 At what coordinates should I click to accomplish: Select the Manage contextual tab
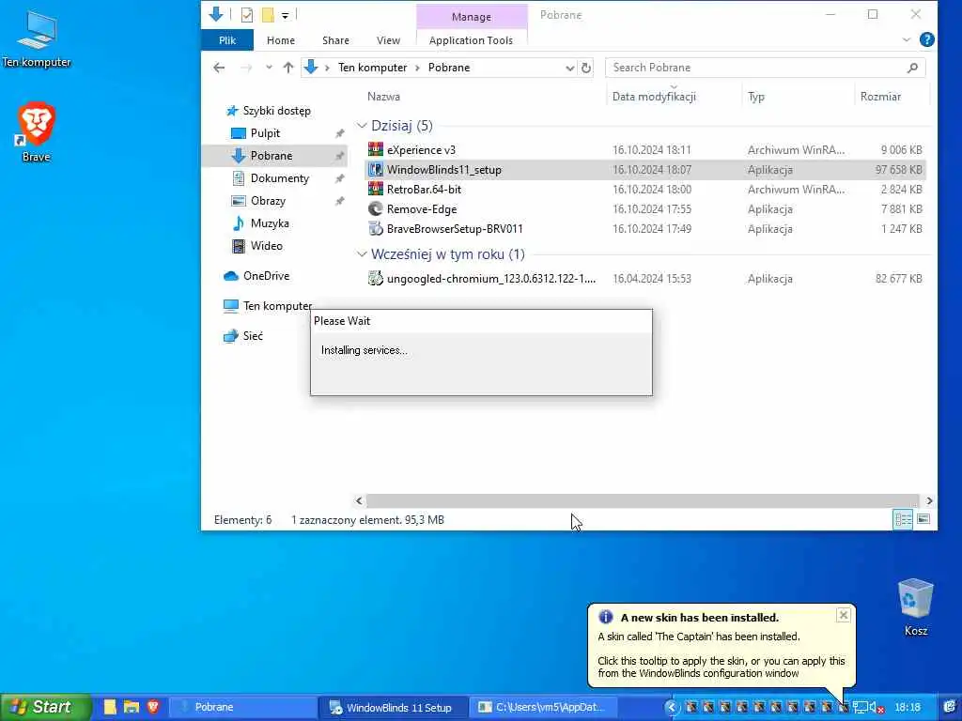tap(472, 17)
